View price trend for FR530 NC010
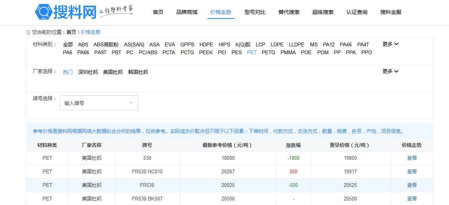The height and width of the screenshot is (205, 449). point(412,172)
